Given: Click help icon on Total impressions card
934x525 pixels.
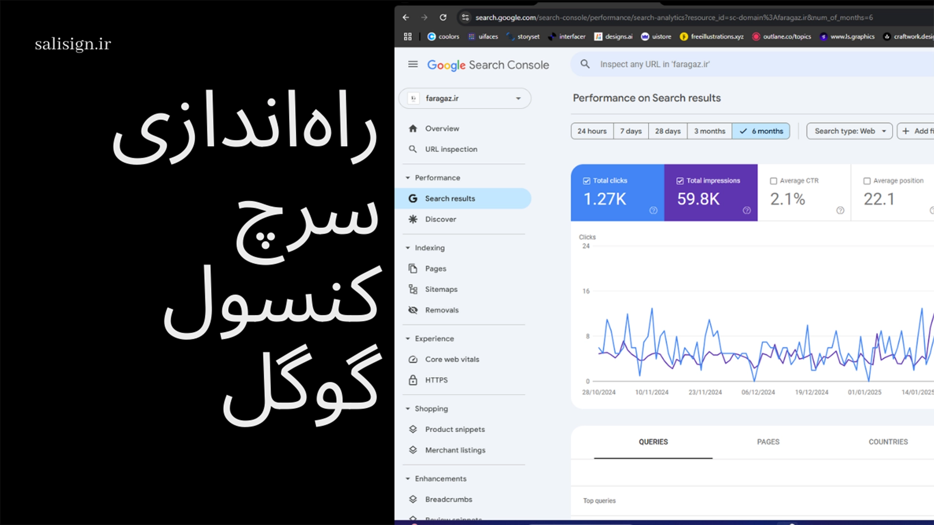Looking at the screenshot, I should (747, 210).
